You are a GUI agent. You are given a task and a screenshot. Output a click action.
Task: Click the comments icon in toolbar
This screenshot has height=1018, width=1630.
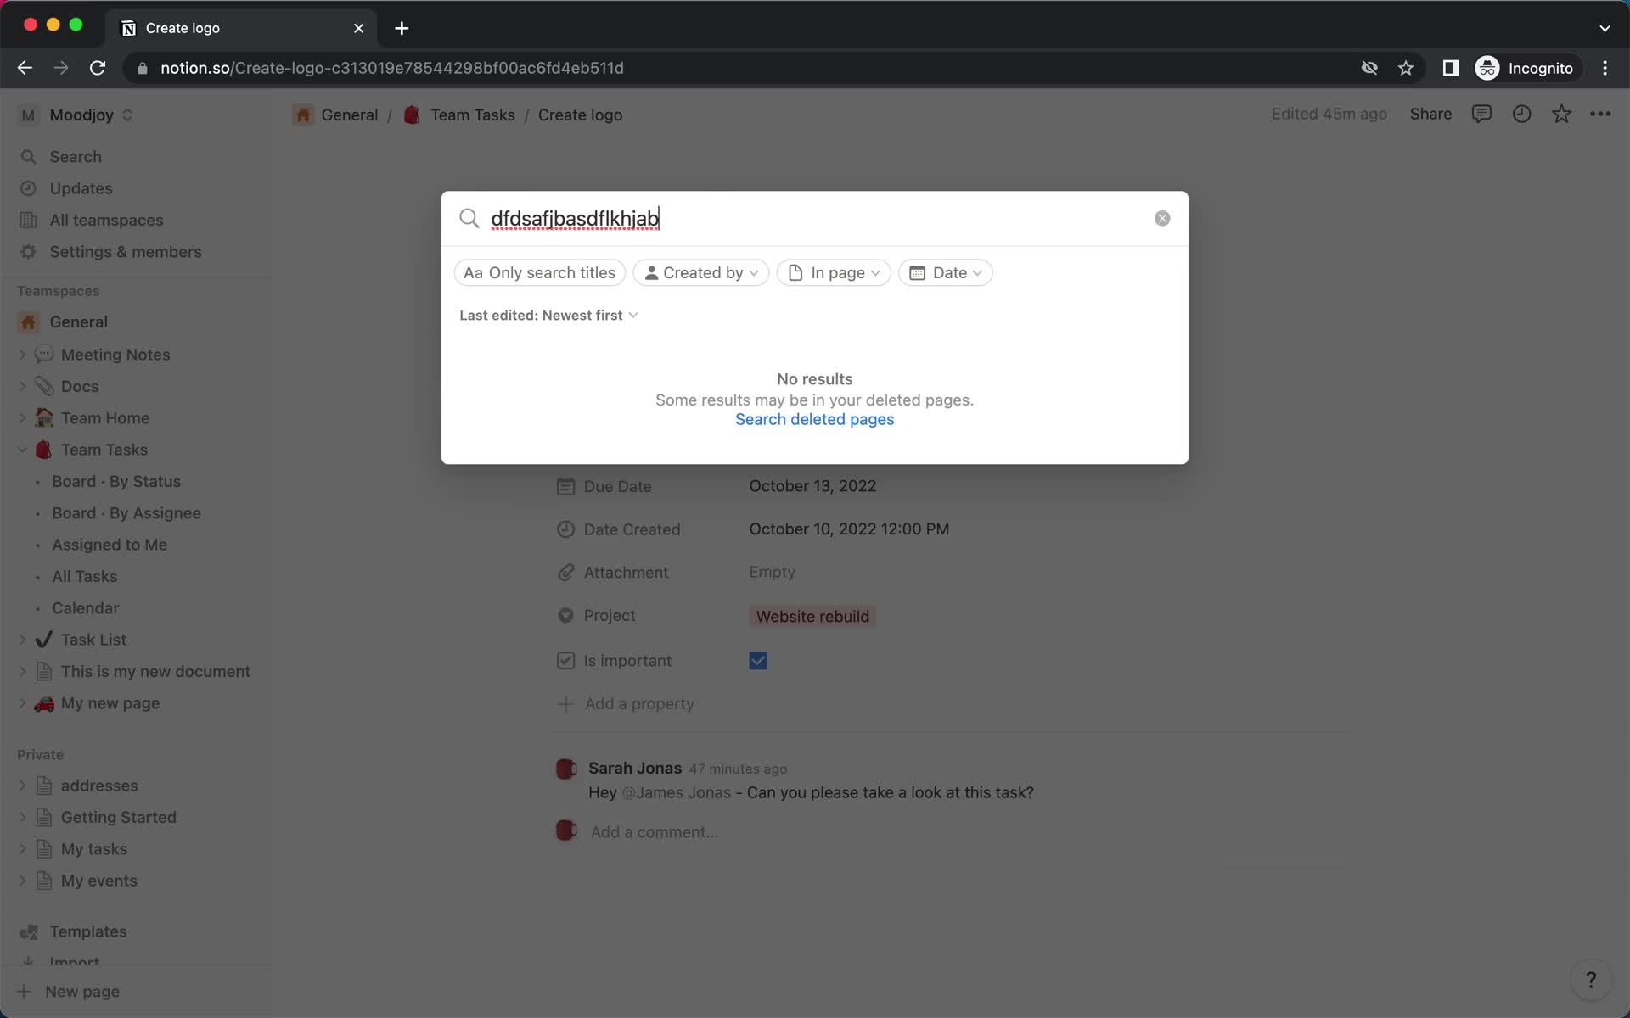pyautogui.click(x=1481, y=114)
